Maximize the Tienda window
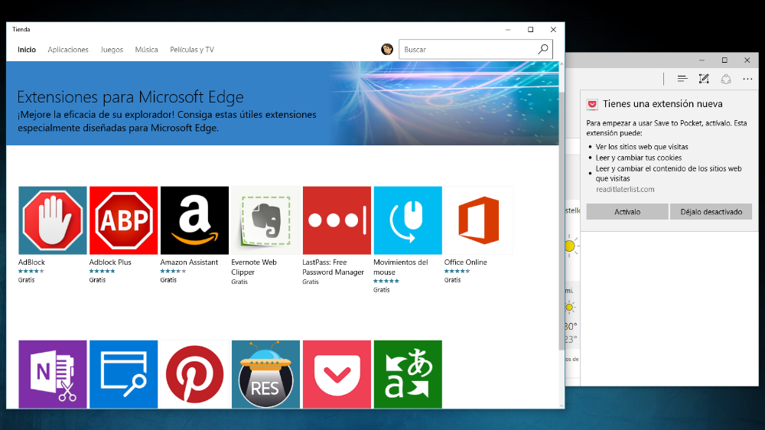The image size is (765, 430). click(530, 30)
